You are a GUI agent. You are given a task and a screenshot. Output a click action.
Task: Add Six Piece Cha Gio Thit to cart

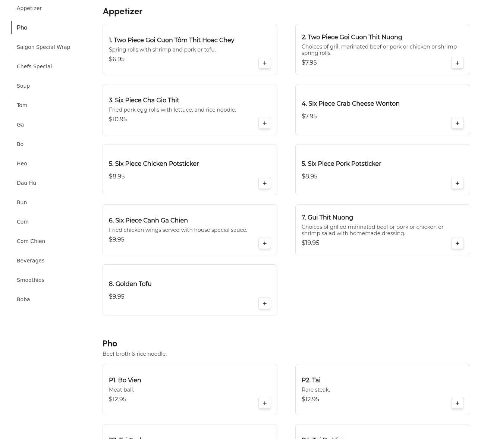(265, 123)
